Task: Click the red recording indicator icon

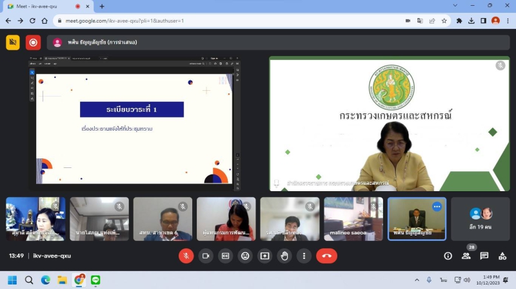Action: coord(33,42)
